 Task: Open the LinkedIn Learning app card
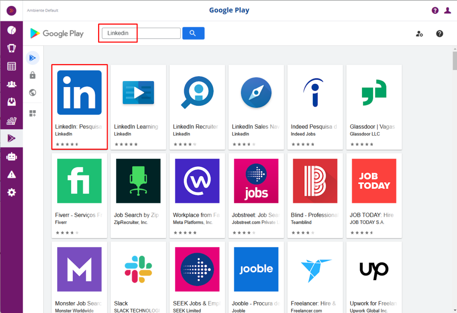[x=138, y=107]
